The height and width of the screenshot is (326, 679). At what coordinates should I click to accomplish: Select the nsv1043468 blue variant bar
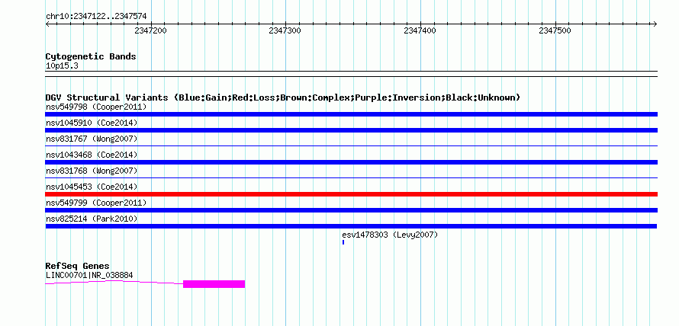point(351,162)
